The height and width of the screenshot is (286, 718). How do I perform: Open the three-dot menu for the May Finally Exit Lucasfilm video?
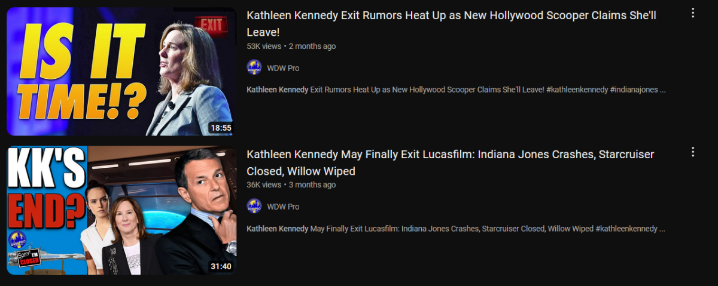click(693, 152)
